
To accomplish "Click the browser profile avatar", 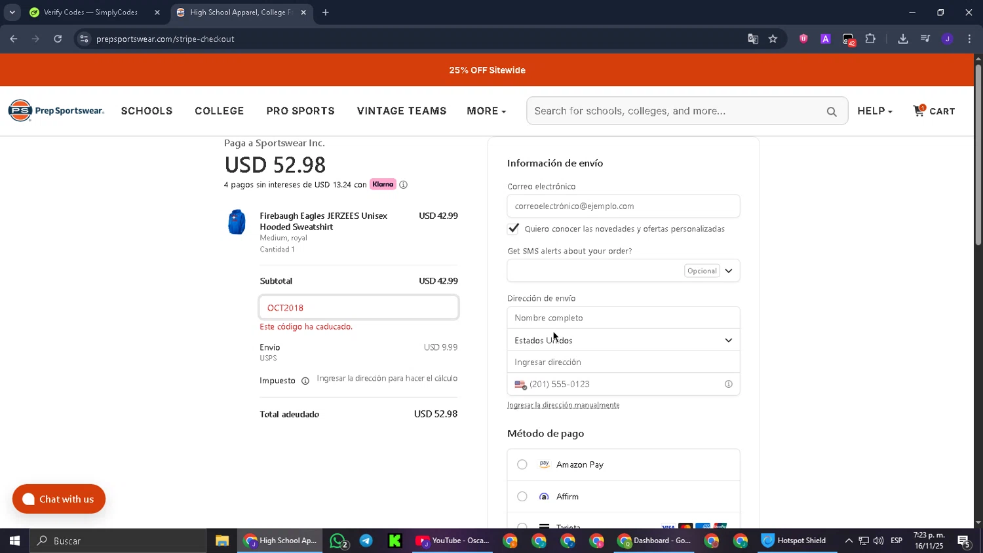I will (x=947, y=39).
